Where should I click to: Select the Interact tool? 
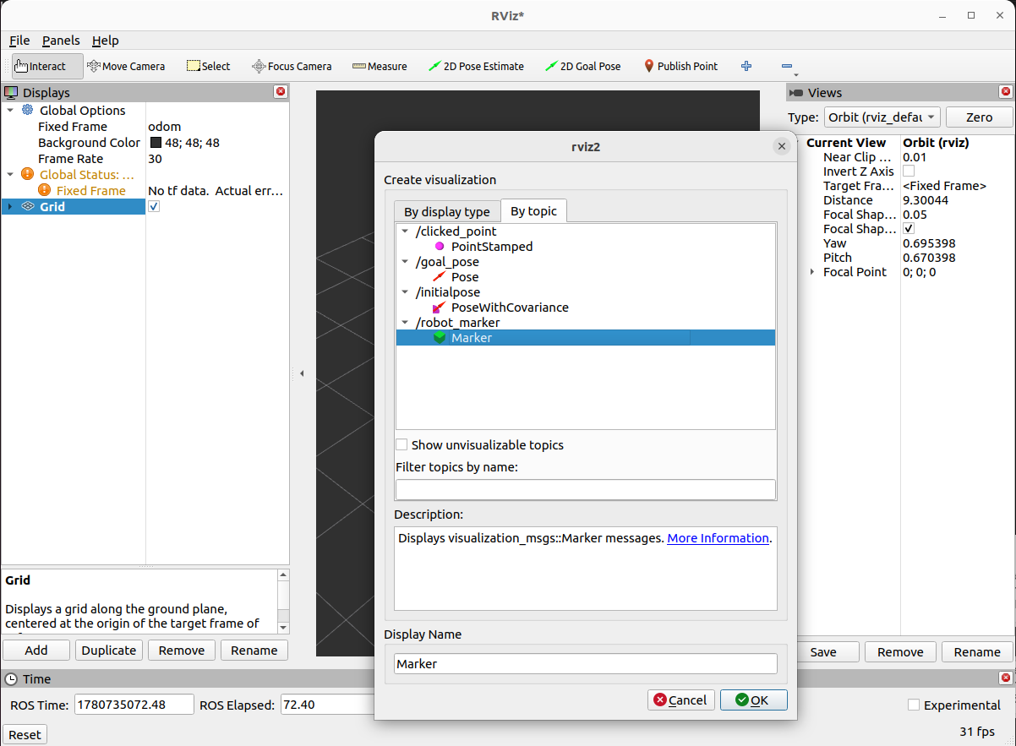coord(47,66)
